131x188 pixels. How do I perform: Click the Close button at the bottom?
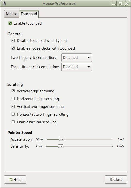coord(116,180)
